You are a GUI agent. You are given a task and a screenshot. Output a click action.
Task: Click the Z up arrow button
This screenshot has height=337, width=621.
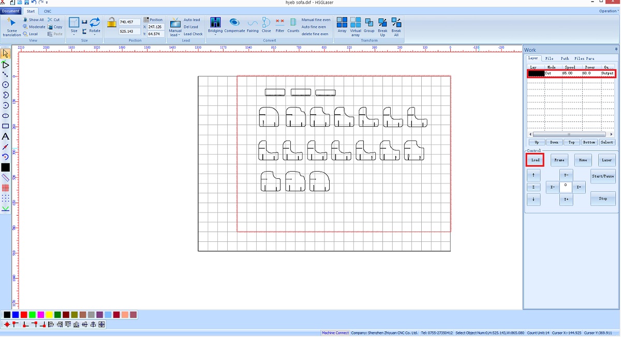[x=534, y=175]
